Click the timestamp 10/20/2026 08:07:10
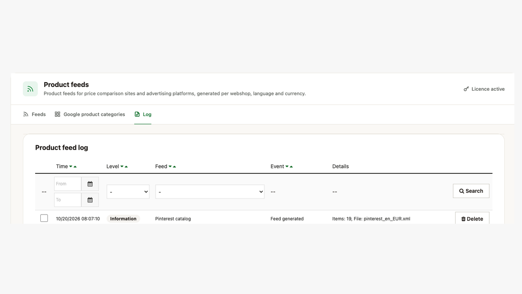This screenshot has height=294, width=522. point(78,218)
